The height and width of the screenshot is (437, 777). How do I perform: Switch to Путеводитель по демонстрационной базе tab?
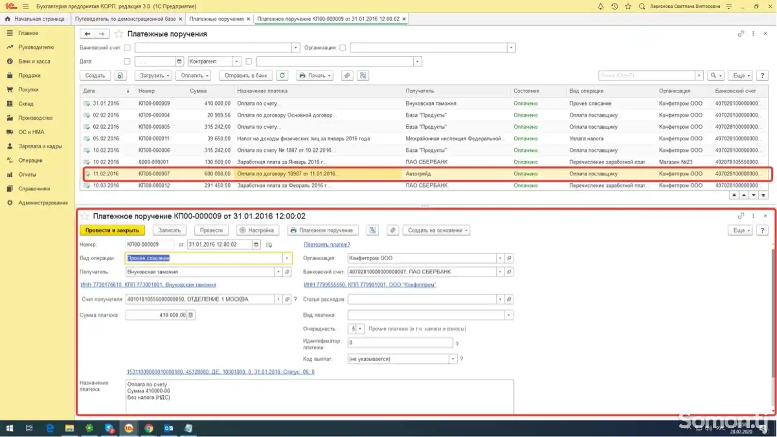(125, 19)
